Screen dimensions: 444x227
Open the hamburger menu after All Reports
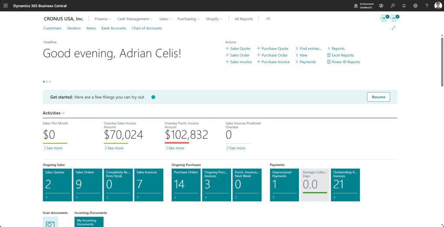(x=268, y=19)
